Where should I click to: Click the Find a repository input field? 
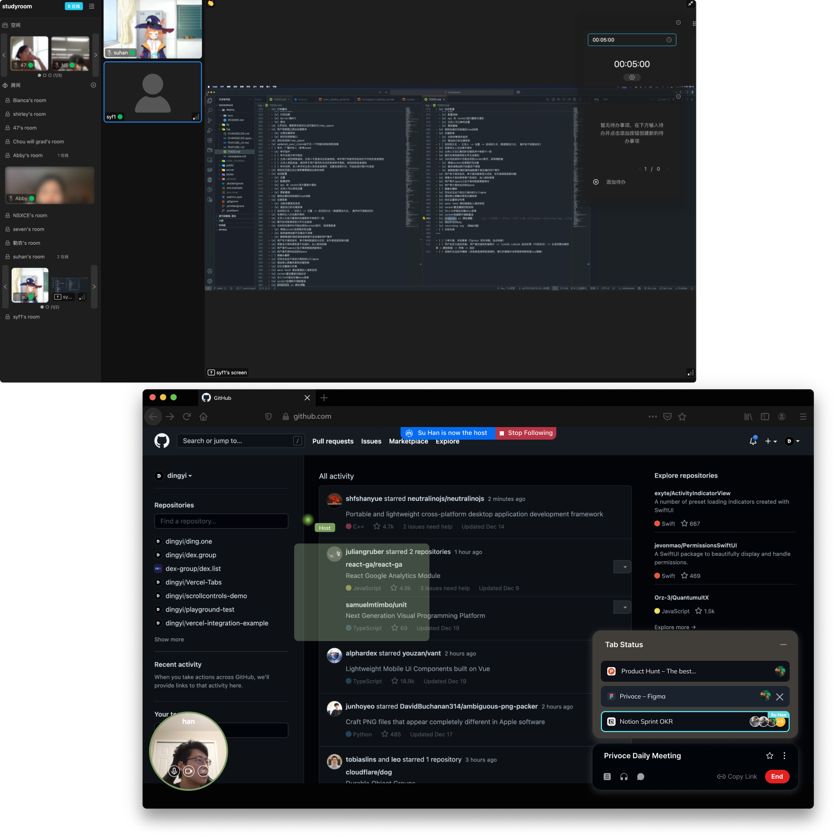[221, 521]
